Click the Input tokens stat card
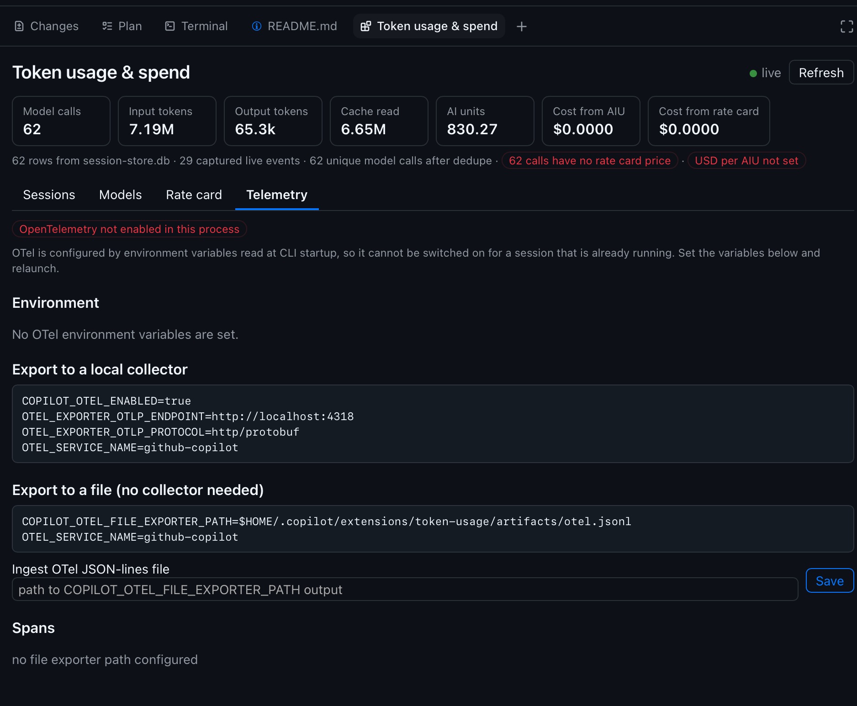 167,121
